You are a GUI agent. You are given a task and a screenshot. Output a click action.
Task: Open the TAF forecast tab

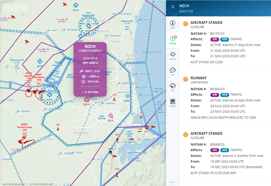[173, 71]
